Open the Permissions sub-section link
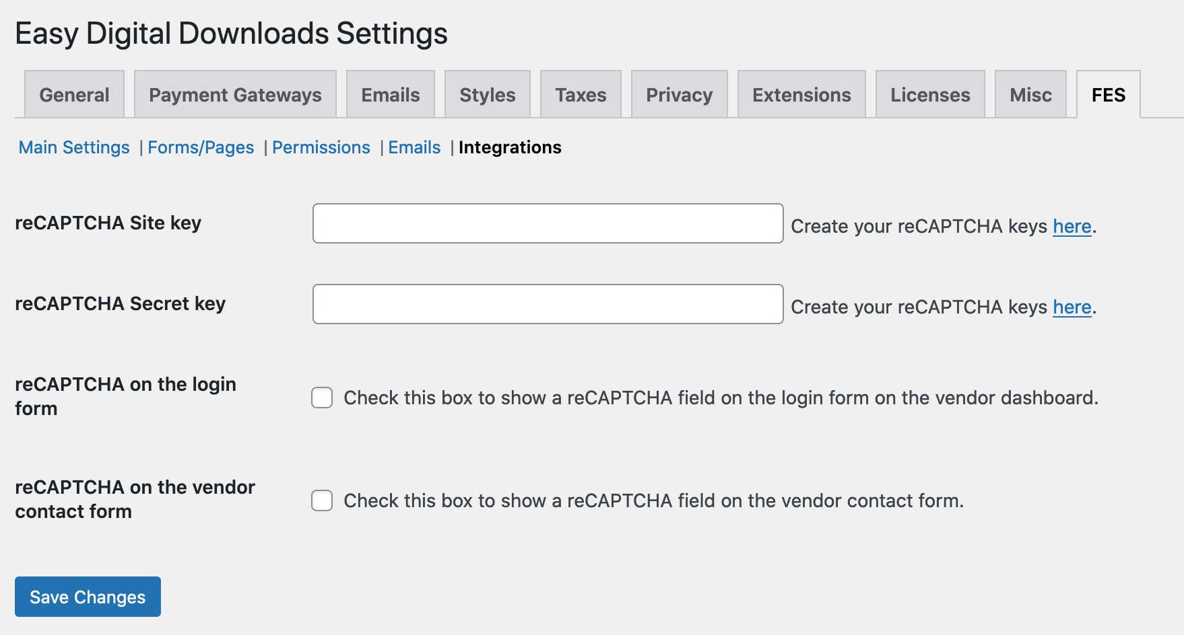Viewport: 1184px width, 635px height. pyautogui.click(x=321, y=147)
